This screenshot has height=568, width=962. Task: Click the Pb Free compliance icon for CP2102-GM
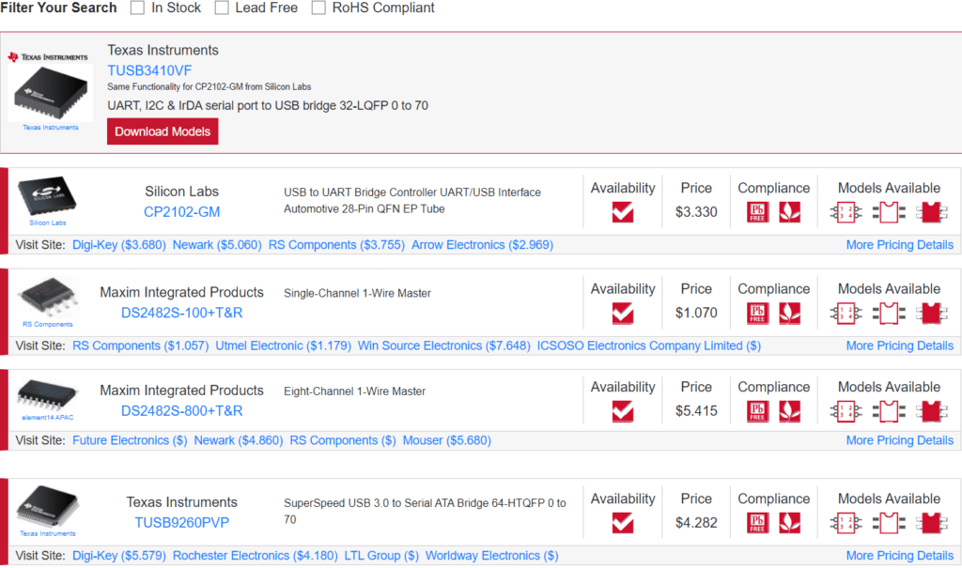click(x=756, y=212)
